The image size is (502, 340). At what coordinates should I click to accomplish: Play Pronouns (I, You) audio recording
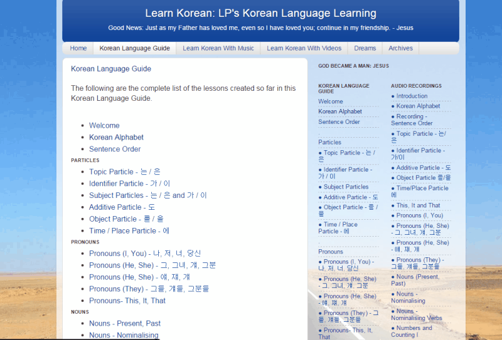[x=417, y=215]
